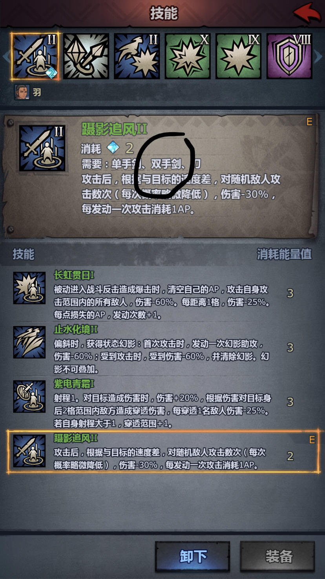The image size is (325, 579).
Task: Select the sword skill slot II
Action: click(x=35, y=56)
